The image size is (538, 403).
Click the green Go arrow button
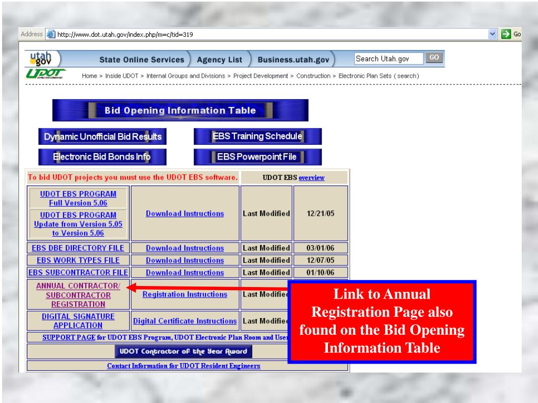pyautogui.click(x=506, y=34)
